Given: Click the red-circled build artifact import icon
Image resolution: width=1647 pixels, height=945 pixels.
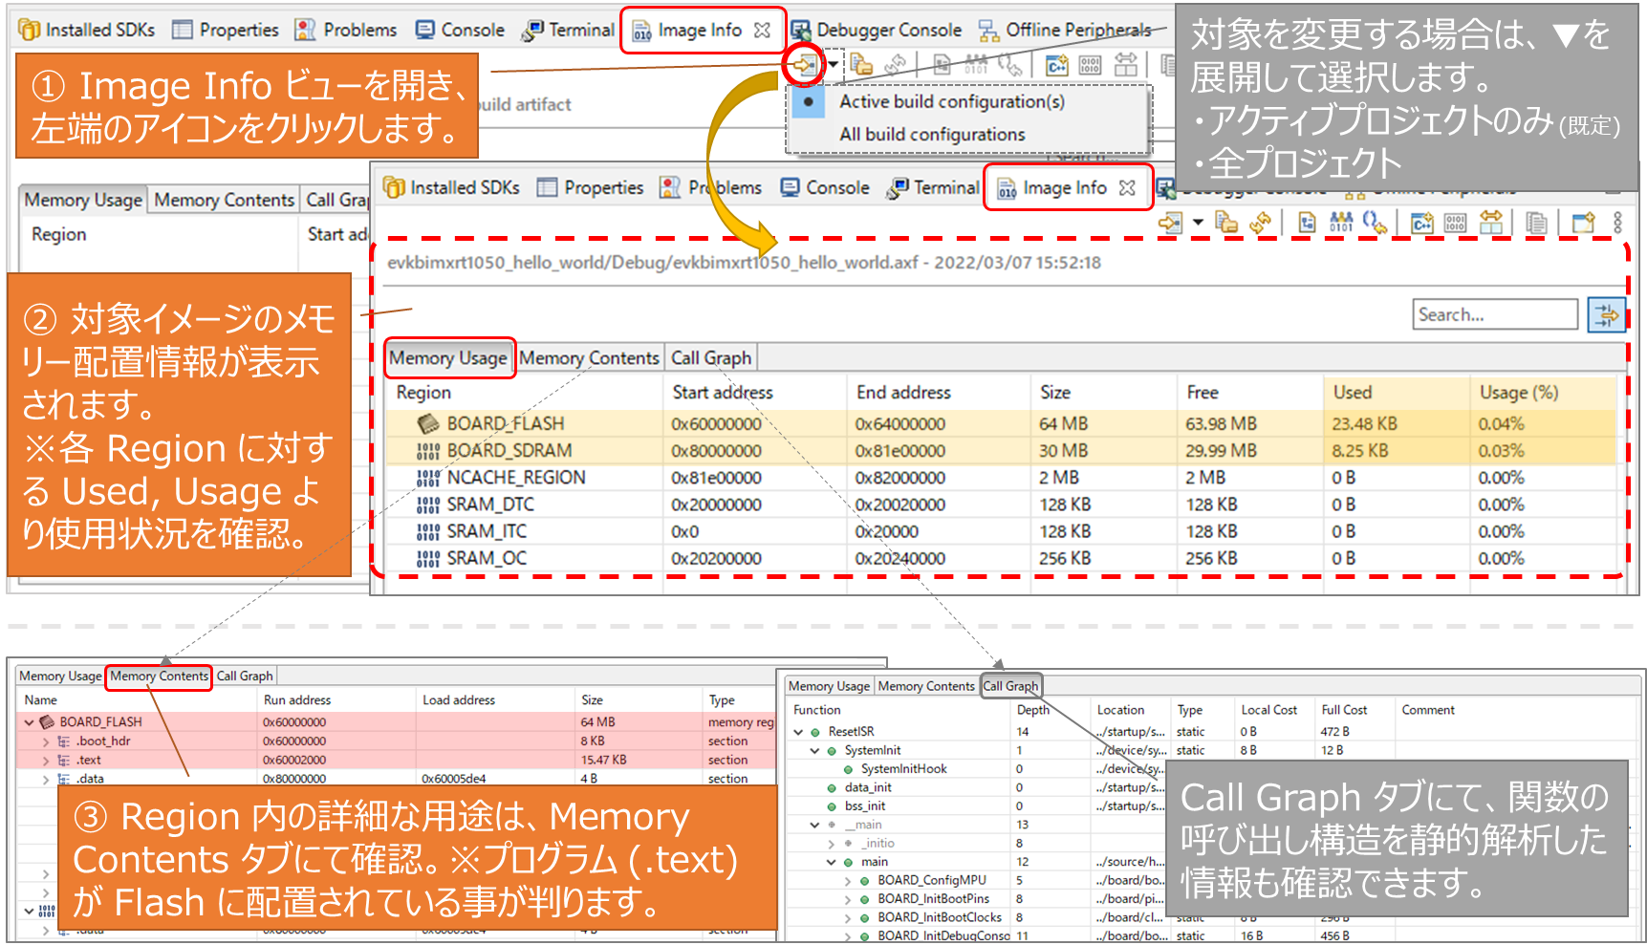Looking at the screenshot, I should 803,65.
